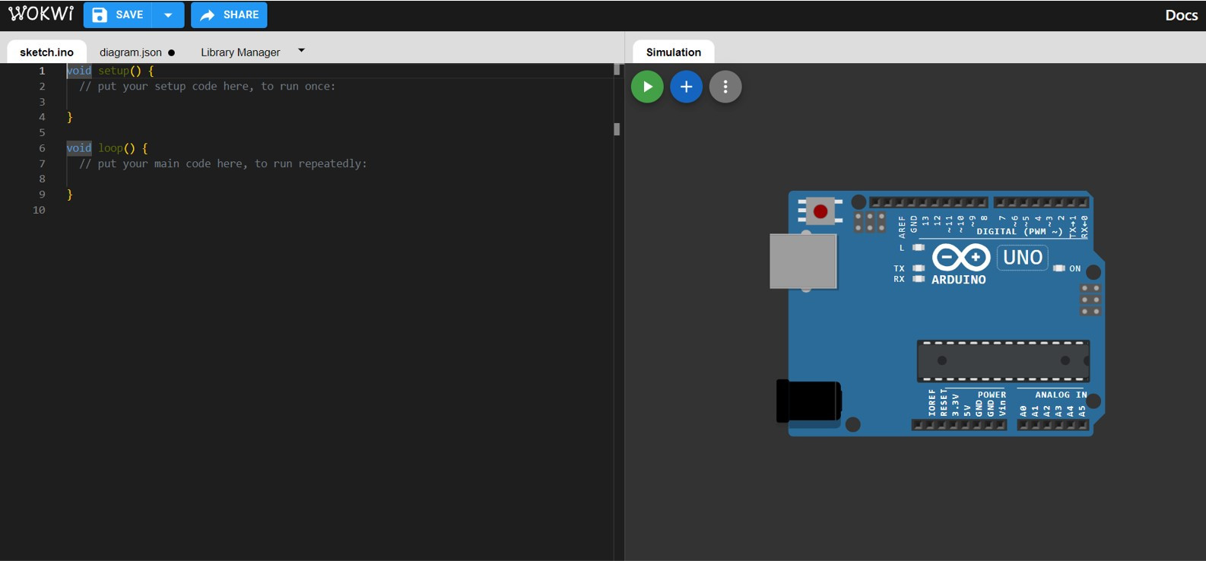Select the sketch.ino tab
This screenshot has height=561, width=1206.
(x=46, y=52)
